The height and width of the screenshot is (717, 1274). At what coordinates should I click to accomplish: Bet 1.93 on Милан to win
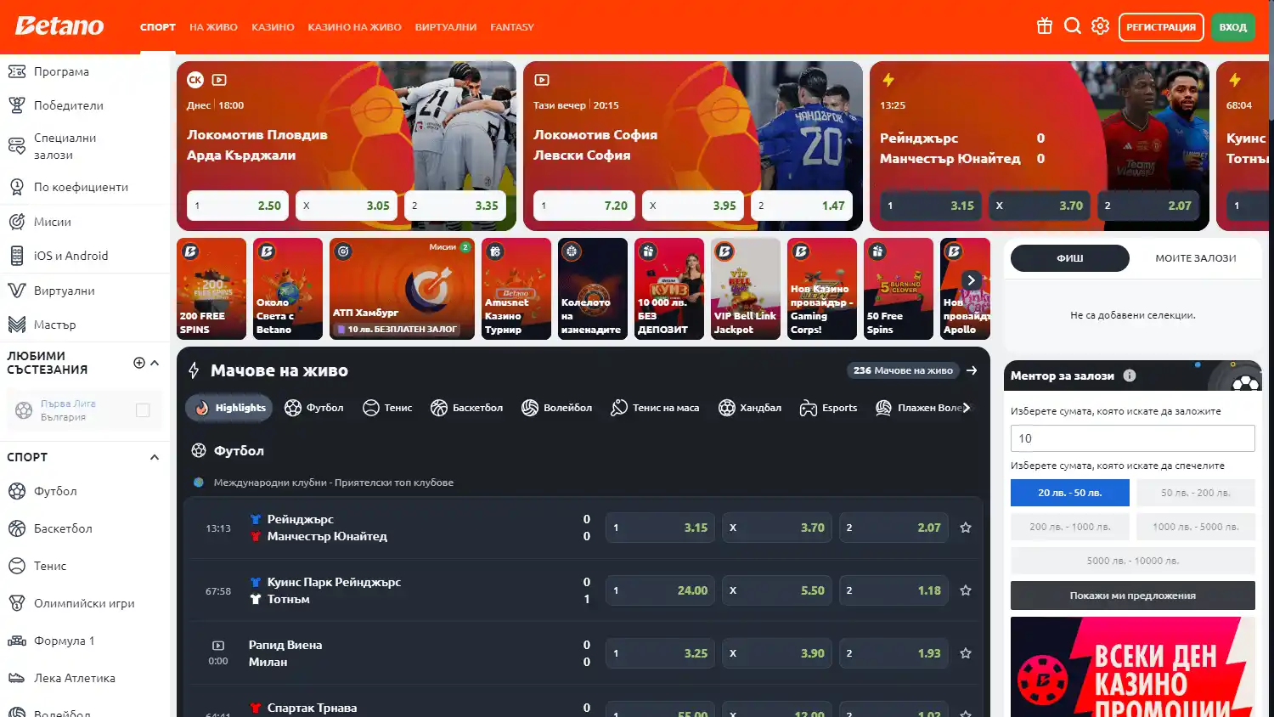(x=893, y=653)
